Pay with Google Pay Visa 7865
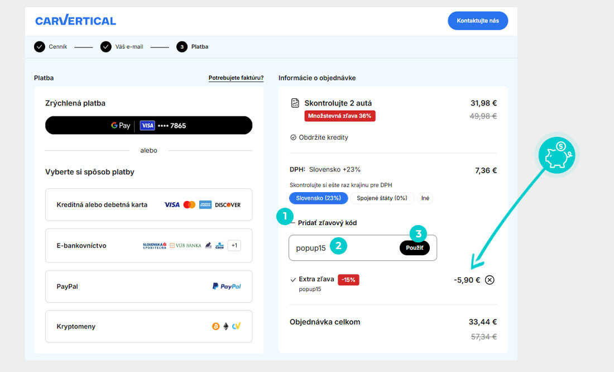Viewport: 614px width, 372px height. click(149, 126)
